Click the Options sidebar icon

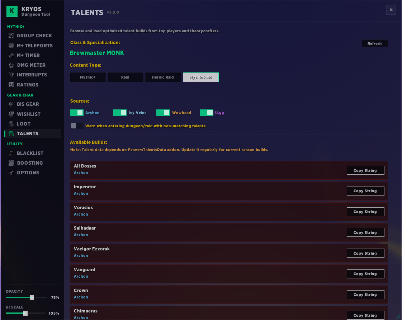(11, 173)
